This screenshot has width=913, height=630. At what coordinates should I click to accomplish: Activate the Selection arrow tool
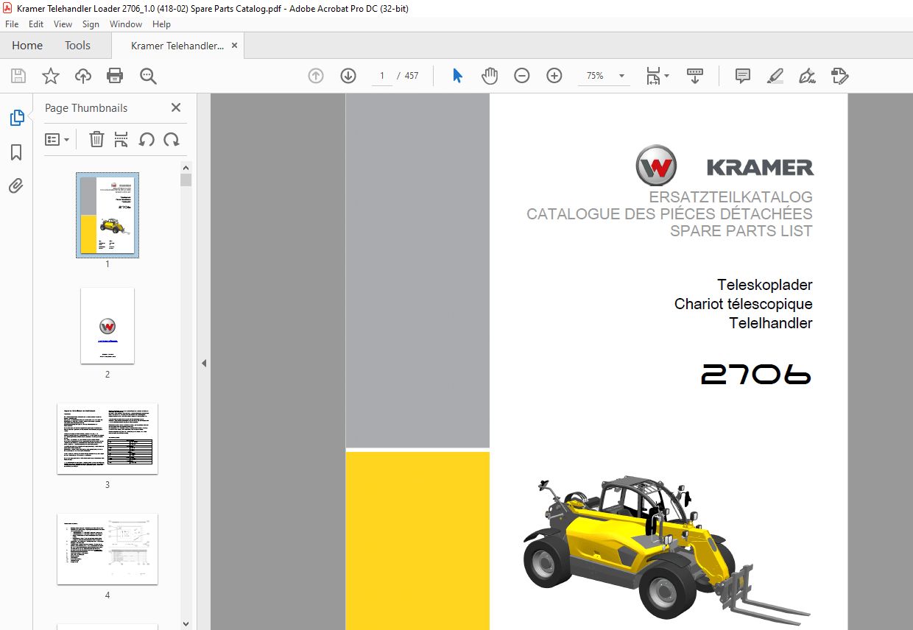click(x=456, y=75)
